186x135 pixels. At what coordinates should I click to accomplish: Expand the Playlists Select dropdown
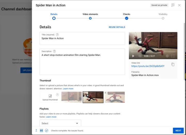pyautogui.click(x=60, y=123)
